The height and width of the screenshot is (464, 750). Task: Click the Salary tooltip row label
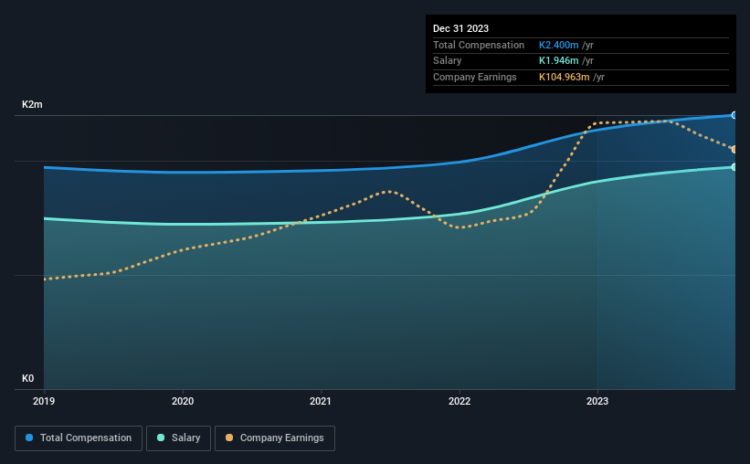(x=448, y=61)
